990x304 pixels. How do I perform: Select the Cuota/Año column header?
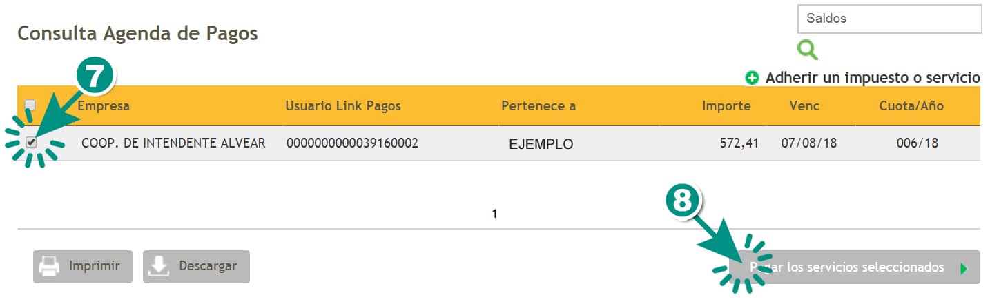tap(911, 106)
